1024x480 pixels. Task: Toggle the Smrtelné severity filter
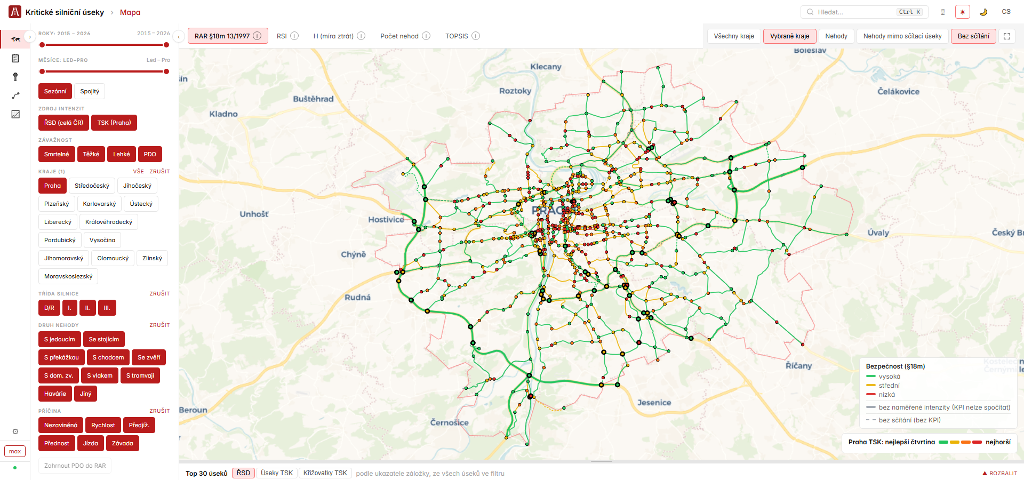pyautogui.click(x=57, y=154)
